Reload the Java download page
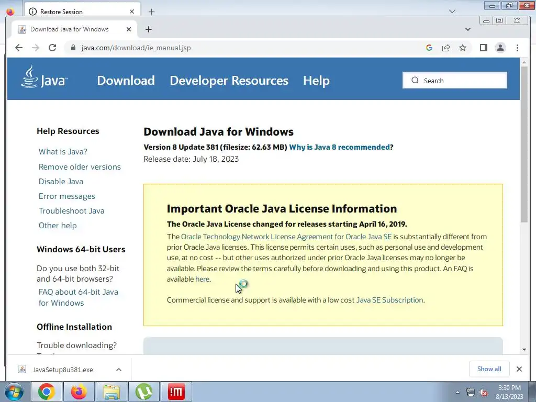Image resolution: width=536 pixels, height=402 pixels. click(52, 48)
